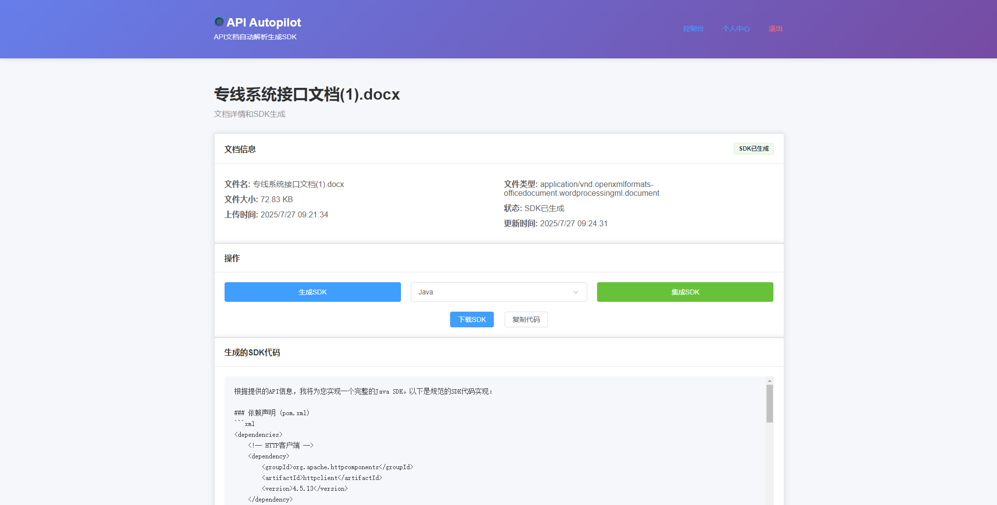Click the API Autopilot logo icon
Screen dimensions: 997x505
[219, 22]
